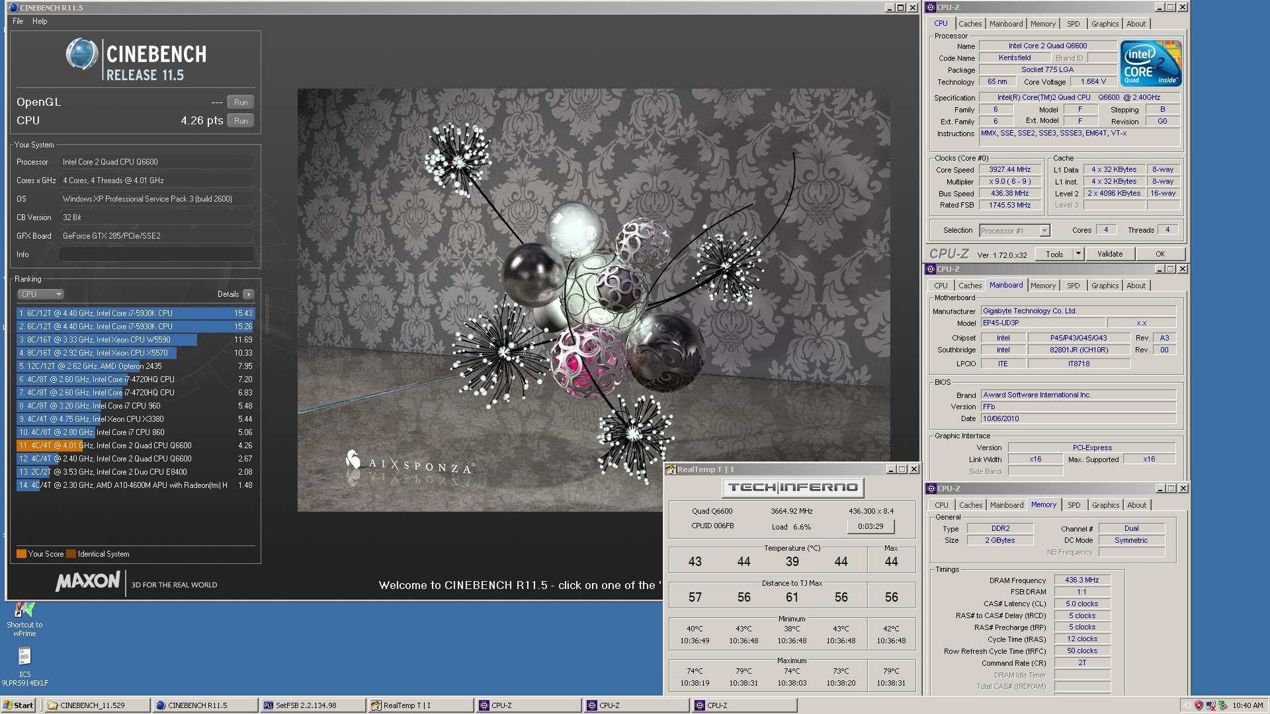Open the Tools dropdown arrow in CPU-Z
This screenshot has width=1270, height=714.
point(1078,254)
